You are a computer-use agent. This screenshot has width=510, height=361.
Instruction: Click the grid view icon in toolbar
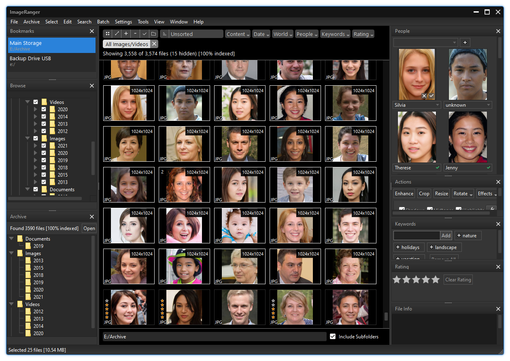(x=108, y=34)
